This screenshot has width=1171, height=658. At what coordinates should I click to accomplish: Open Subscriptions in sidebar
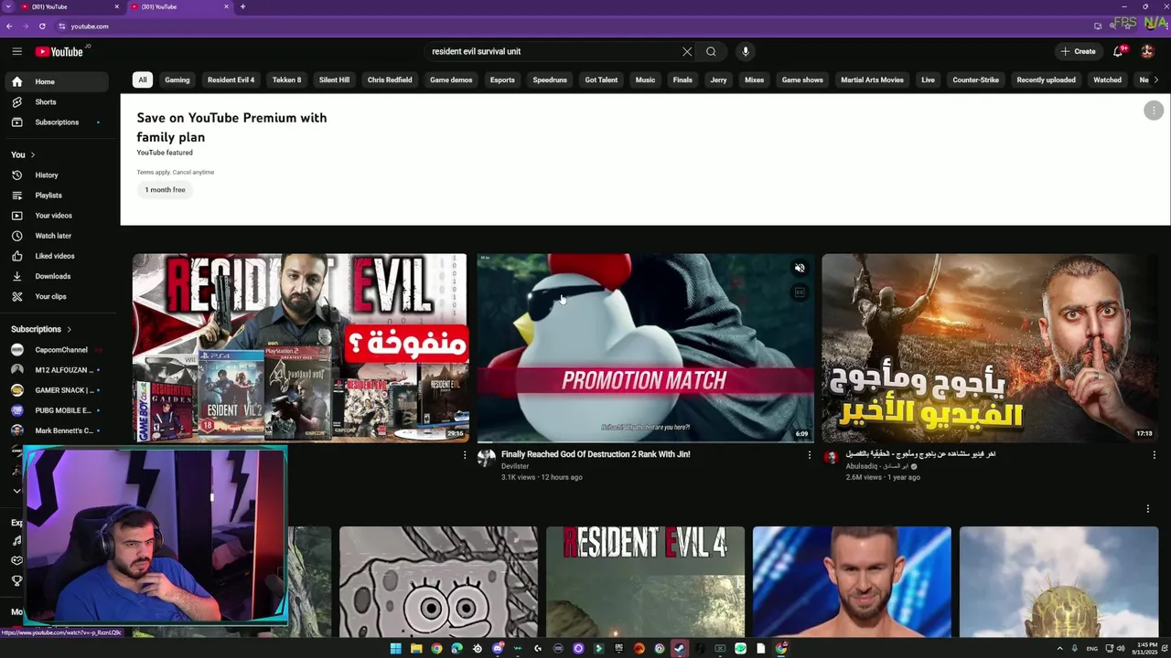coord(59,122)
